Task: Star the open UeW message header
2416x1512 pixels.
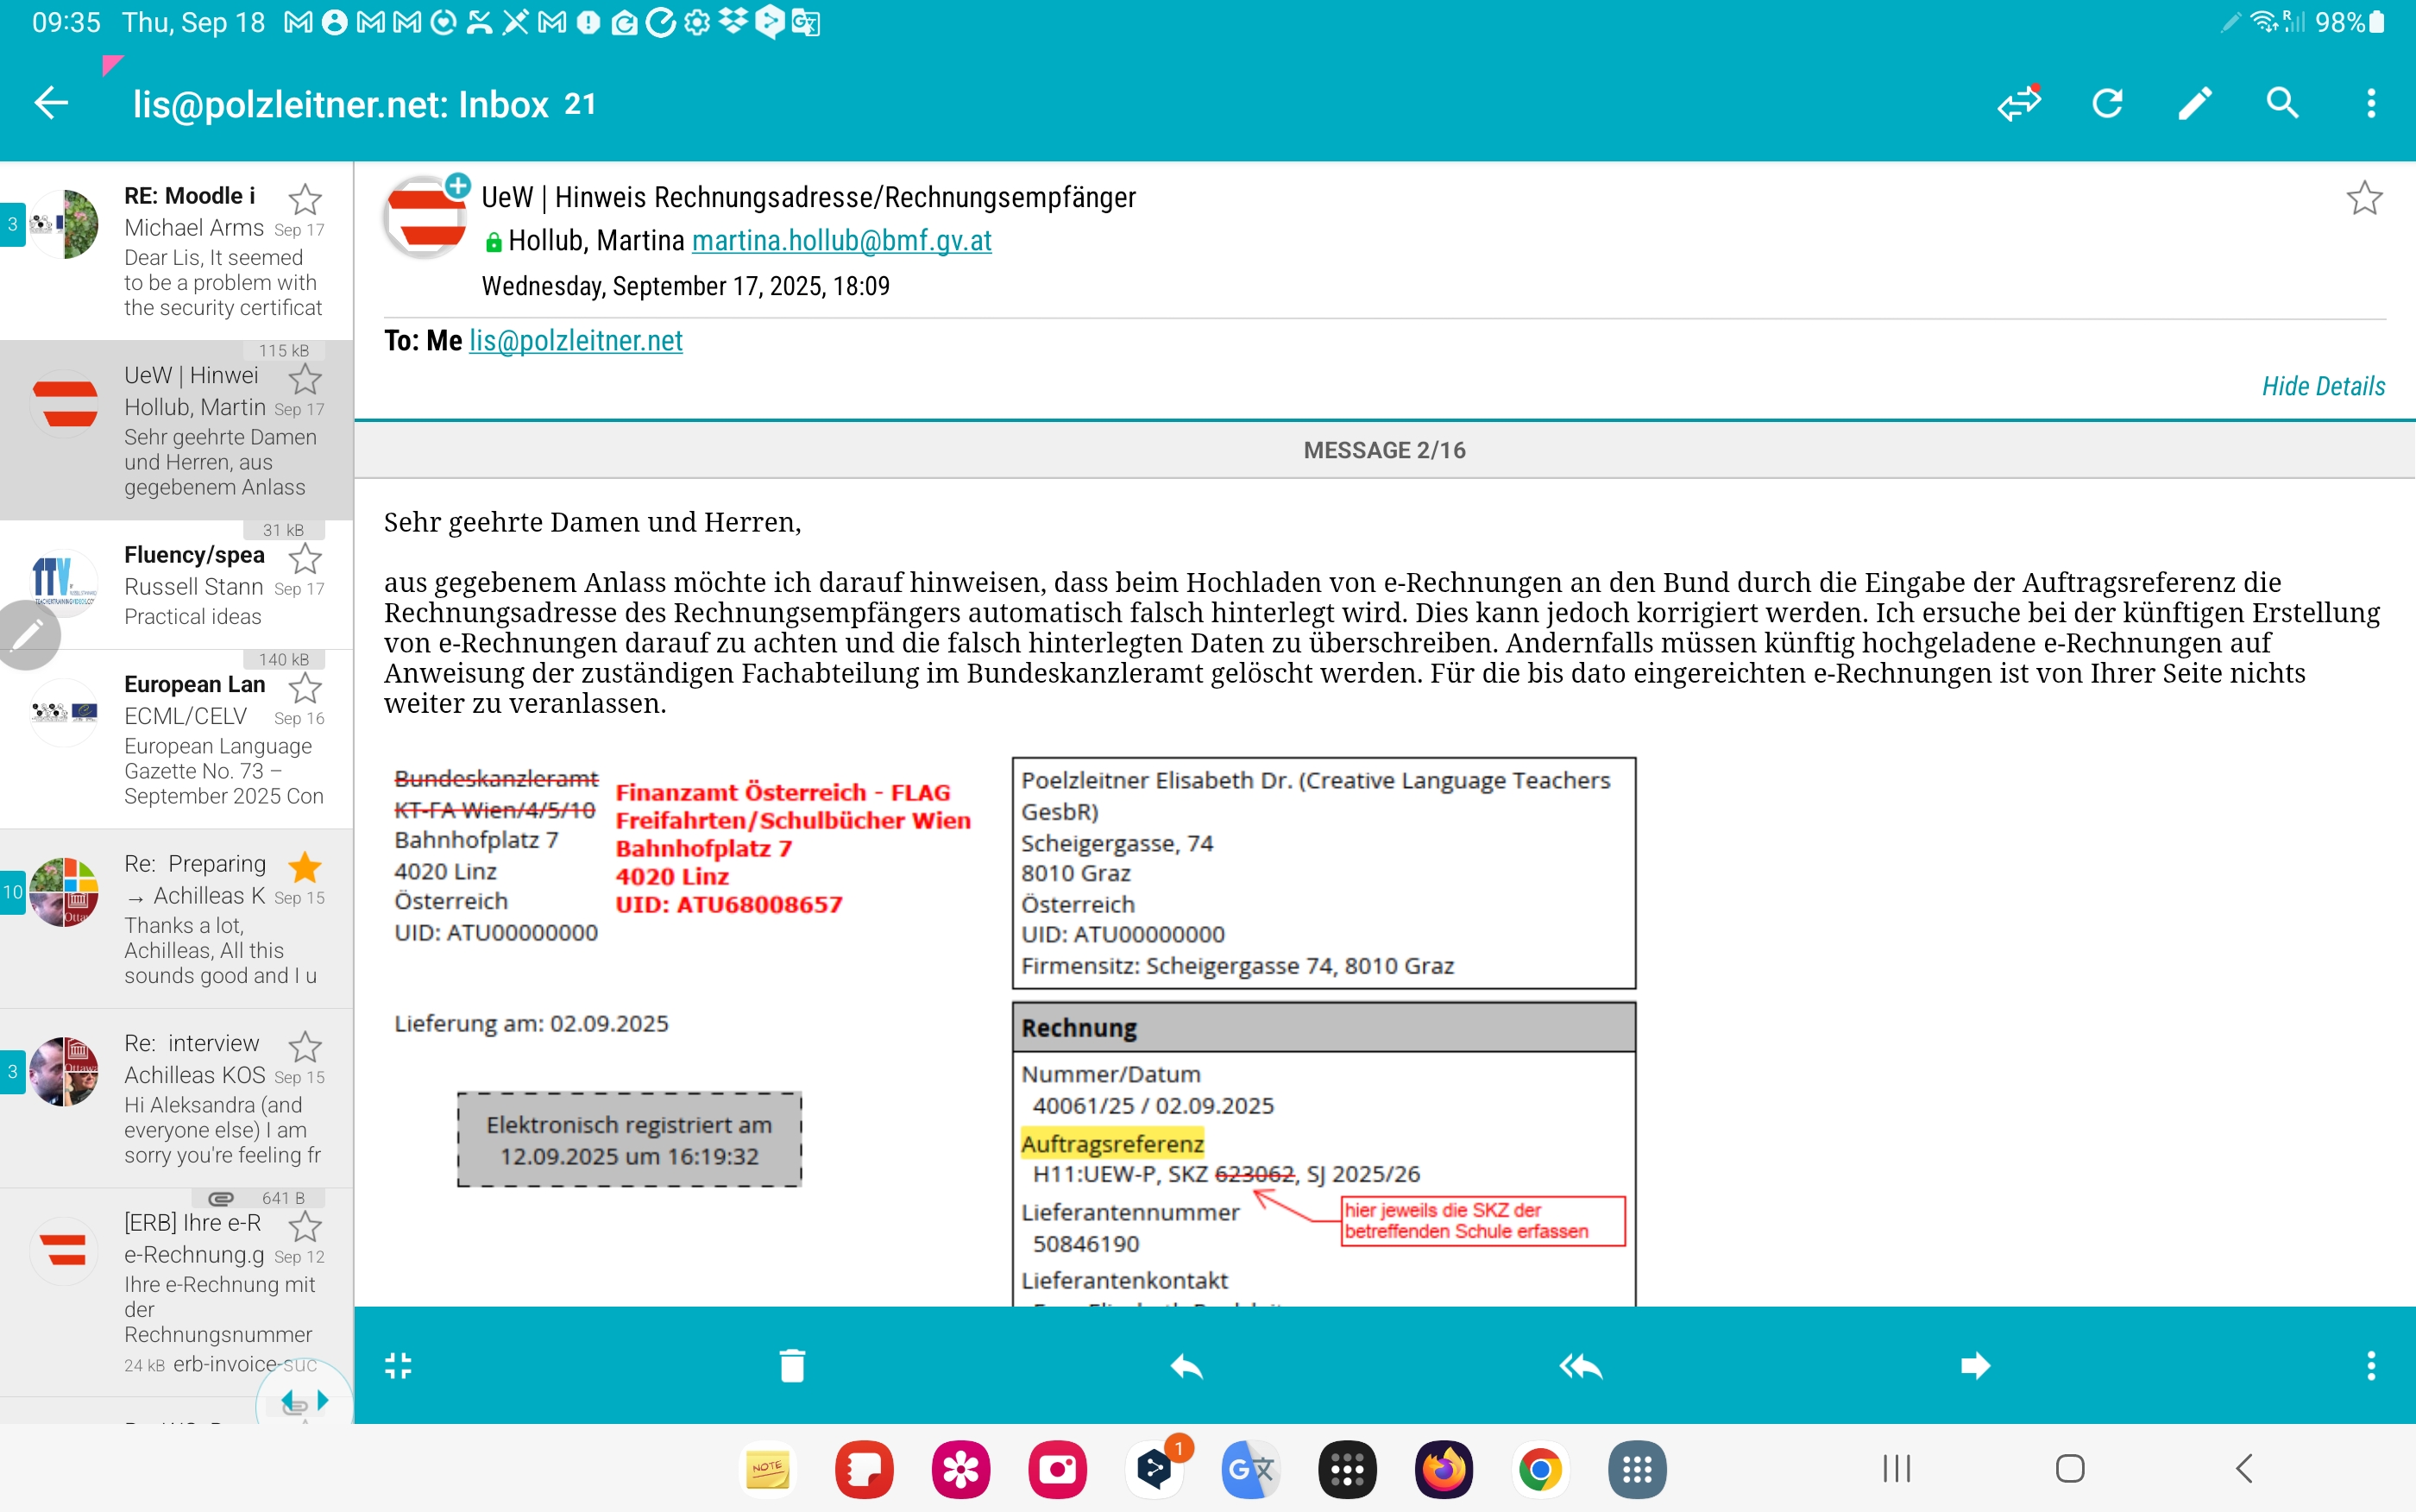Action: (2363, 198)
